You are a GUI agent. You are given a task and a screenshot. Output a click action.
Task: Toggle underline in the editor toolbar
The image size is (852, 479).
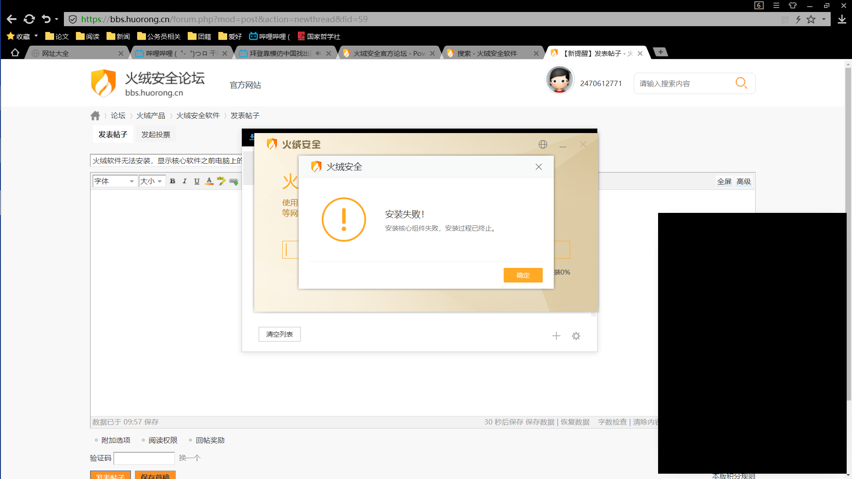pyautogui.click(x=197, y=181)
